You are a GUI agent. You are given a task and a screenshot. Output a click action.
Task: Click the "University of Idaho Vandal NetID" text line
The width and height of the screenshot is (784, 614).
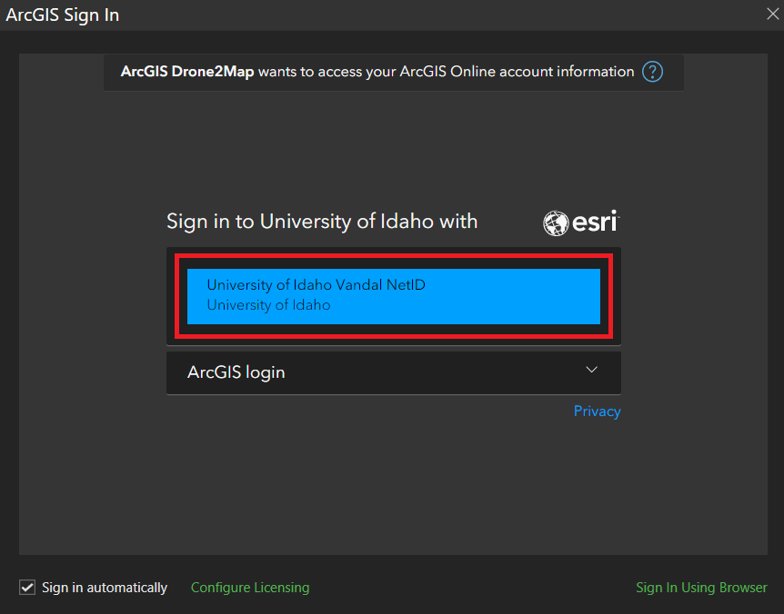[x=316, y=284]
